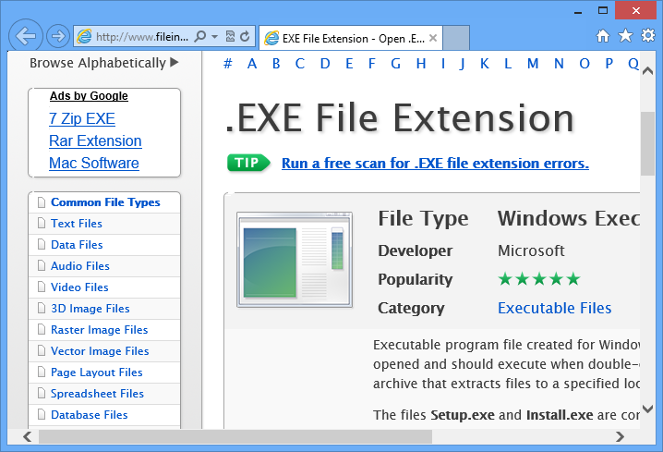
Task: Browse file extensions starting with H
Action: pyautogui.click(x=421, y=64)
